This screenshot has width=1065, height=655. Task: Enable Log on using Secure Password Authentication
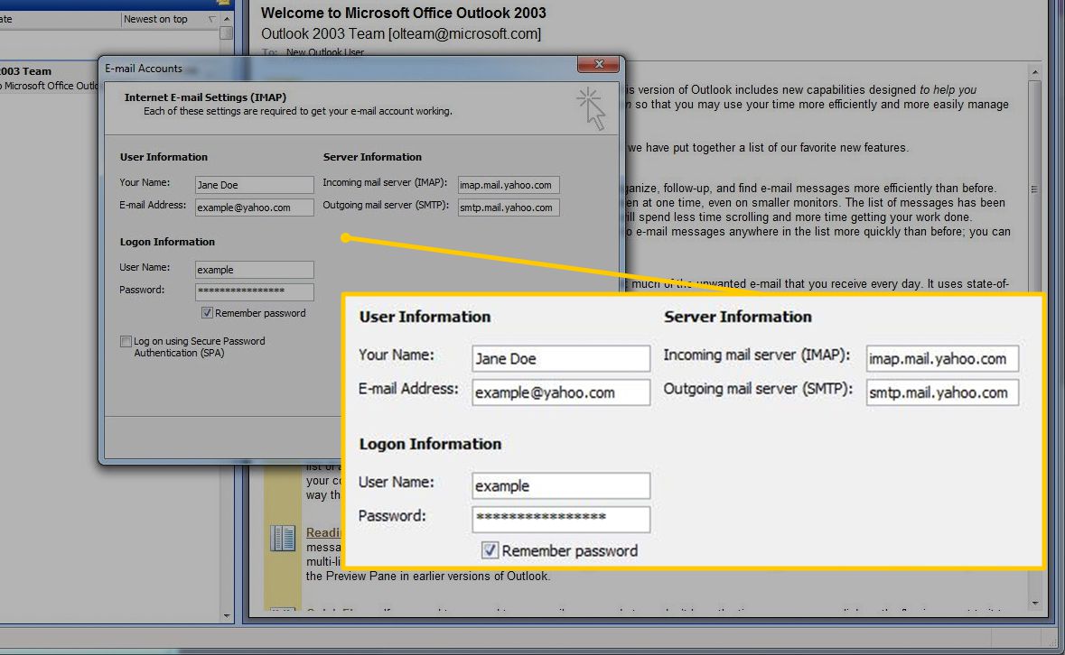point(126,341)
